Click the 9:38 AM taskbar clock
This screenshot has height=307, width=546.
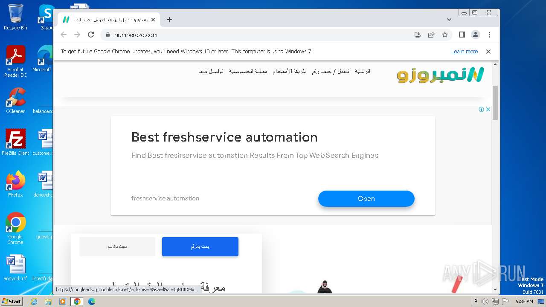[524, 301]
